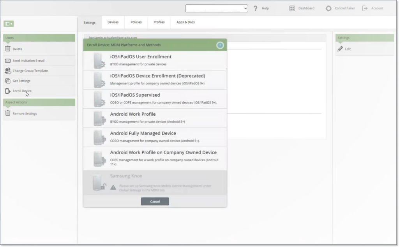Cancel the Enroll Device dialog
The width and height of the screenshot is (399, 247).
[155, 201]
